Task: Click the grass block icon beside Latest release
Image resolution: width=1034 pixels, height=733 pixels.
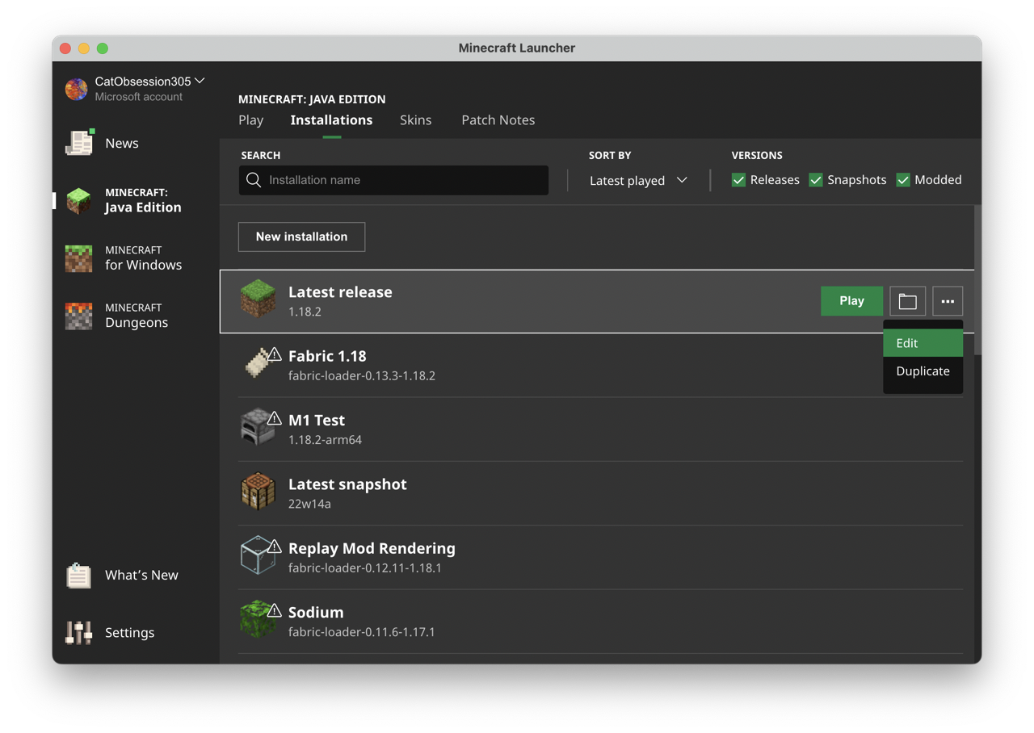Action: point(258,300)
